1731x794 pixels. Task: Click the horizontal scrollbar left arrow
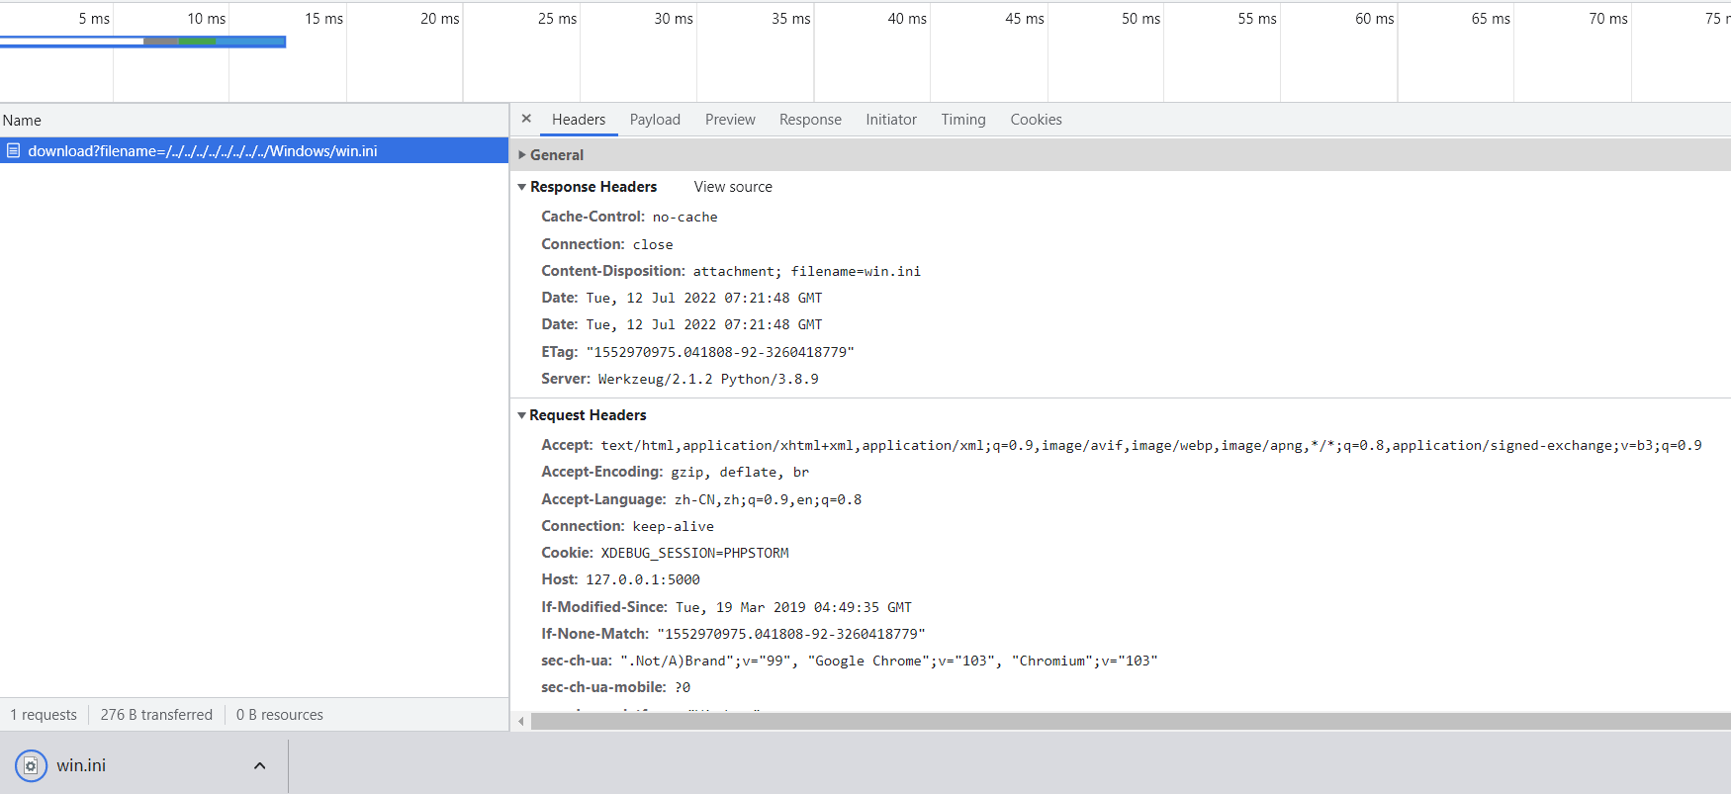[520, 722]
